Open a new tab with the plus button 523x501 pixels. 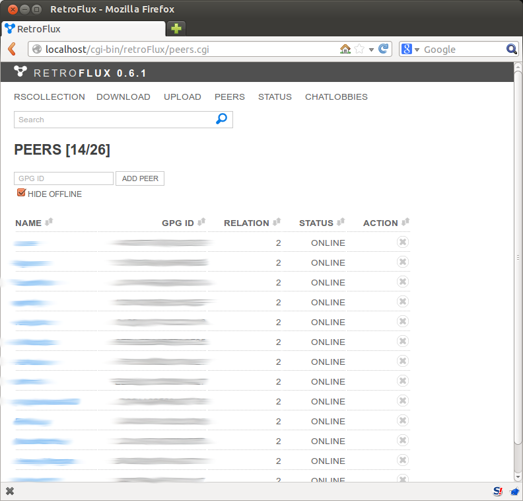[176, 28]
